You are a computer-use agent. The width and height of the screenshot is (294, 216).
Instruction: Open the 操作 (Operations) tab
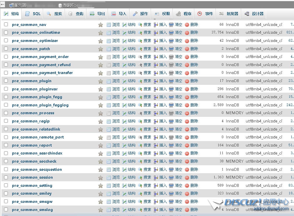click(x=140, y=14)
